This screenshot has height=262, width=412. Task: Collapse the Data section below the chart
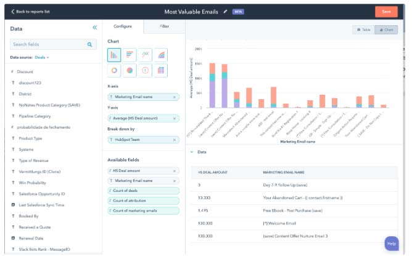click(192, 152)
